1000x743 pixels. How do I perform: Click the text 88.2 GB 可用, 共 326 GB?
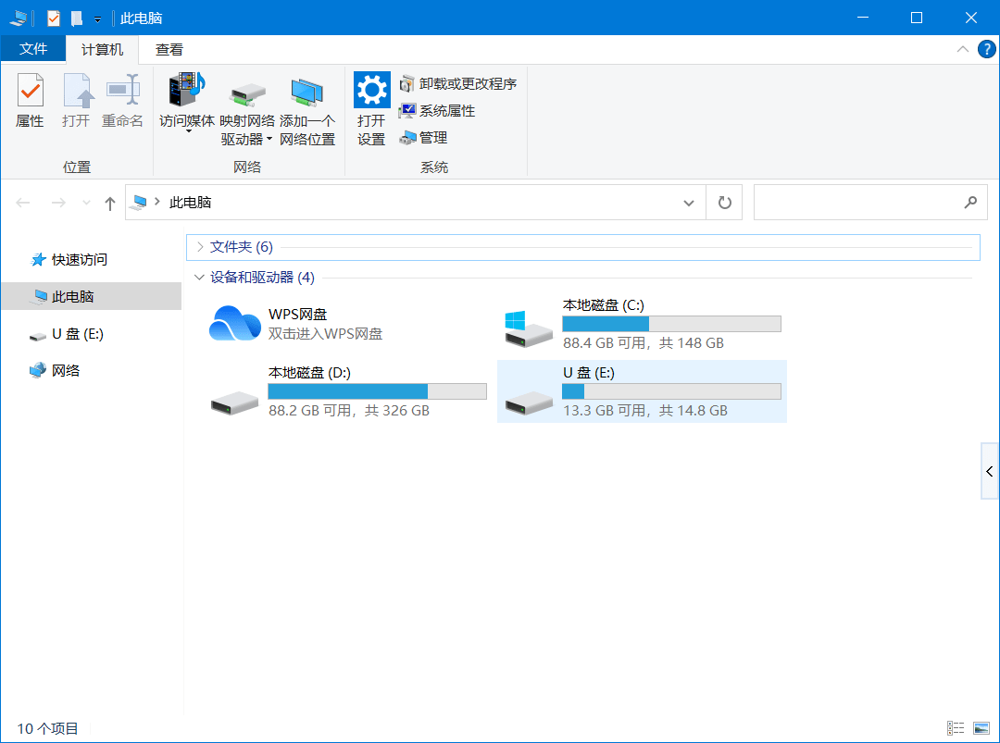[x=349, y=411]
